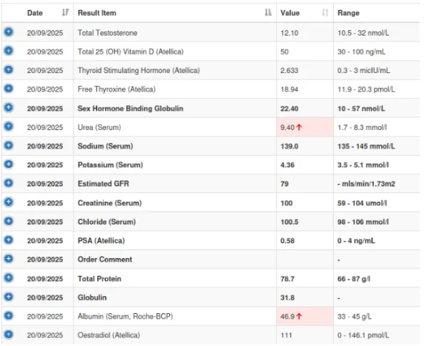The width and height of the screenshot is (429, 346).
Task: Click plus icon beside PSA (Atellica)
Action: 9,239
